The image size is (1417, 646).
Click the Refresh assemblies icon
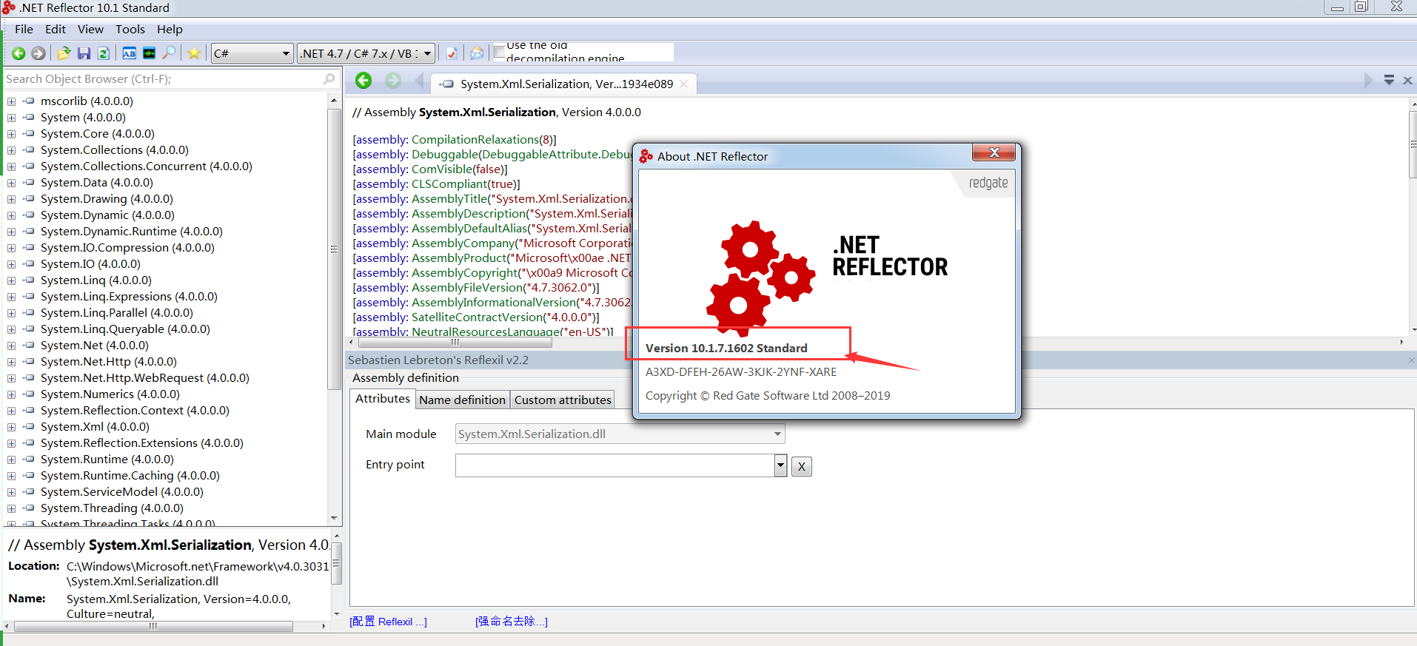coord(104,53)
